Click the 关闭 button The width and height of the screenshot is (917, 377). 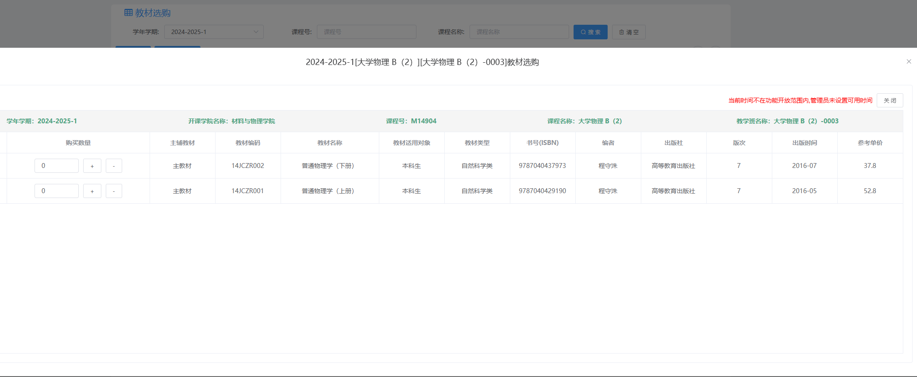pyautogui.click(x=890, y=100)
